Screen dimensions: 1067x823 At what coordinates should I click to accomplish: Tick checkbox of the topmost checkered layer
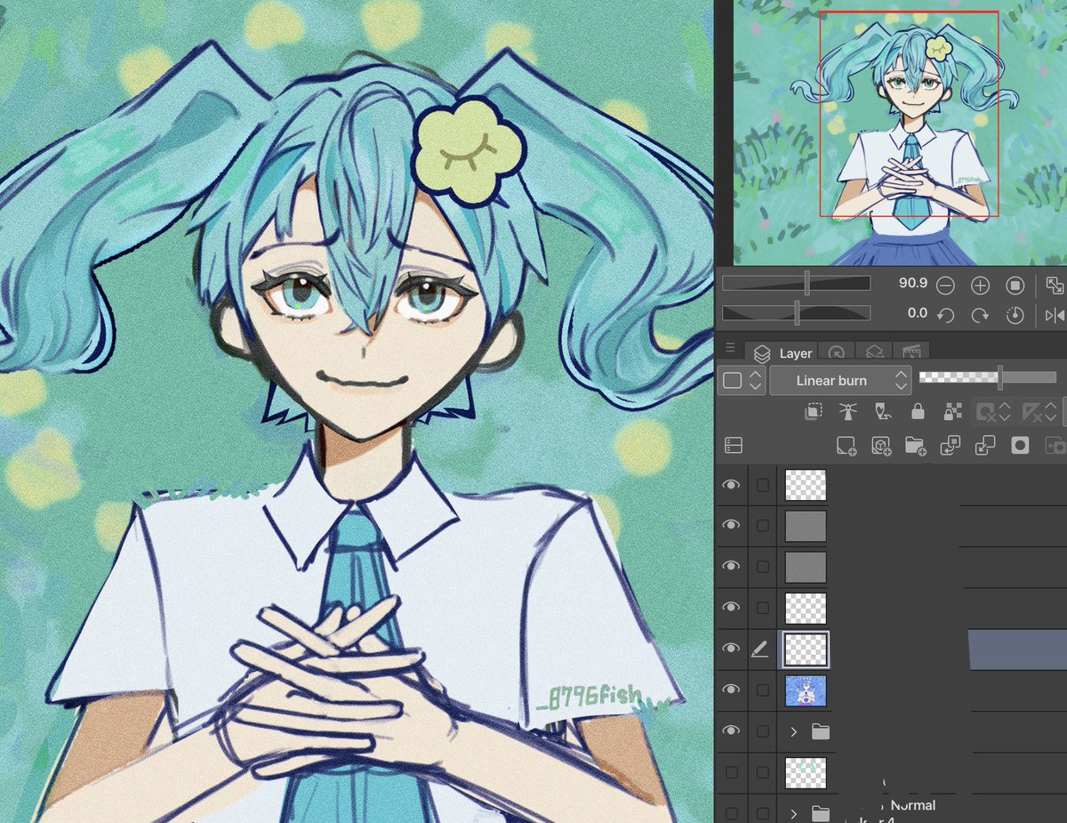point(762,485)
